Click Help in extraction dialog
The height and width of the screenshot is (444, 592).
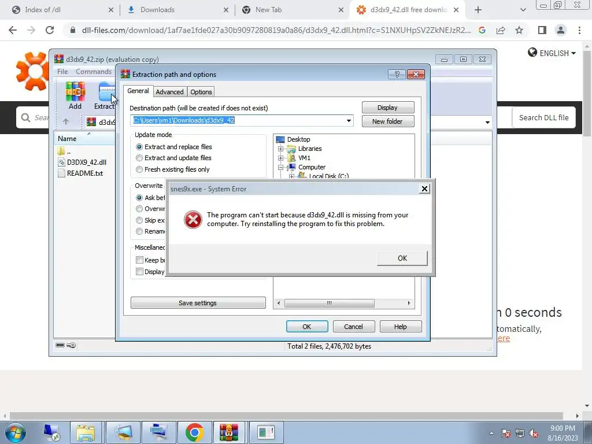(400, 327)
